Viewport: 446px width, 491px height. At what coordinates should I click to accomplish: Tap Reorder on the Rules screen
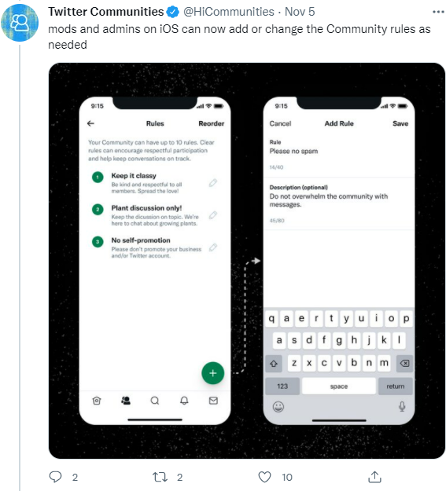pos(212,123)
